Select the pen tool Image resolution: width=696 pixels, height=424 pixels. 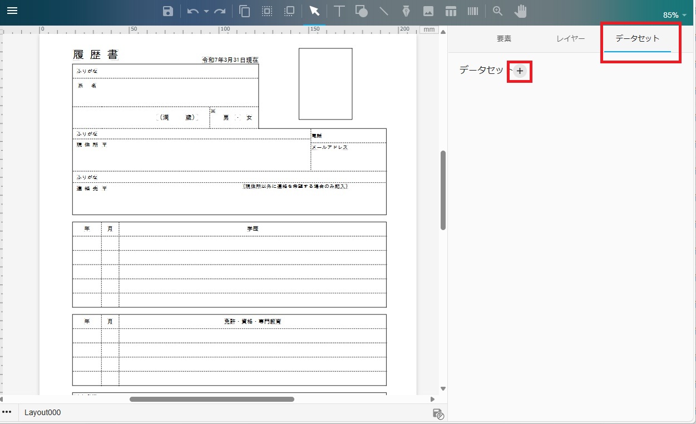pyautogui.click(x=406, y=11)
